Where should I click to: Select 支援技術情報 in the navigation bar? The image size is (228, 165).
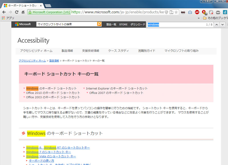91,51
